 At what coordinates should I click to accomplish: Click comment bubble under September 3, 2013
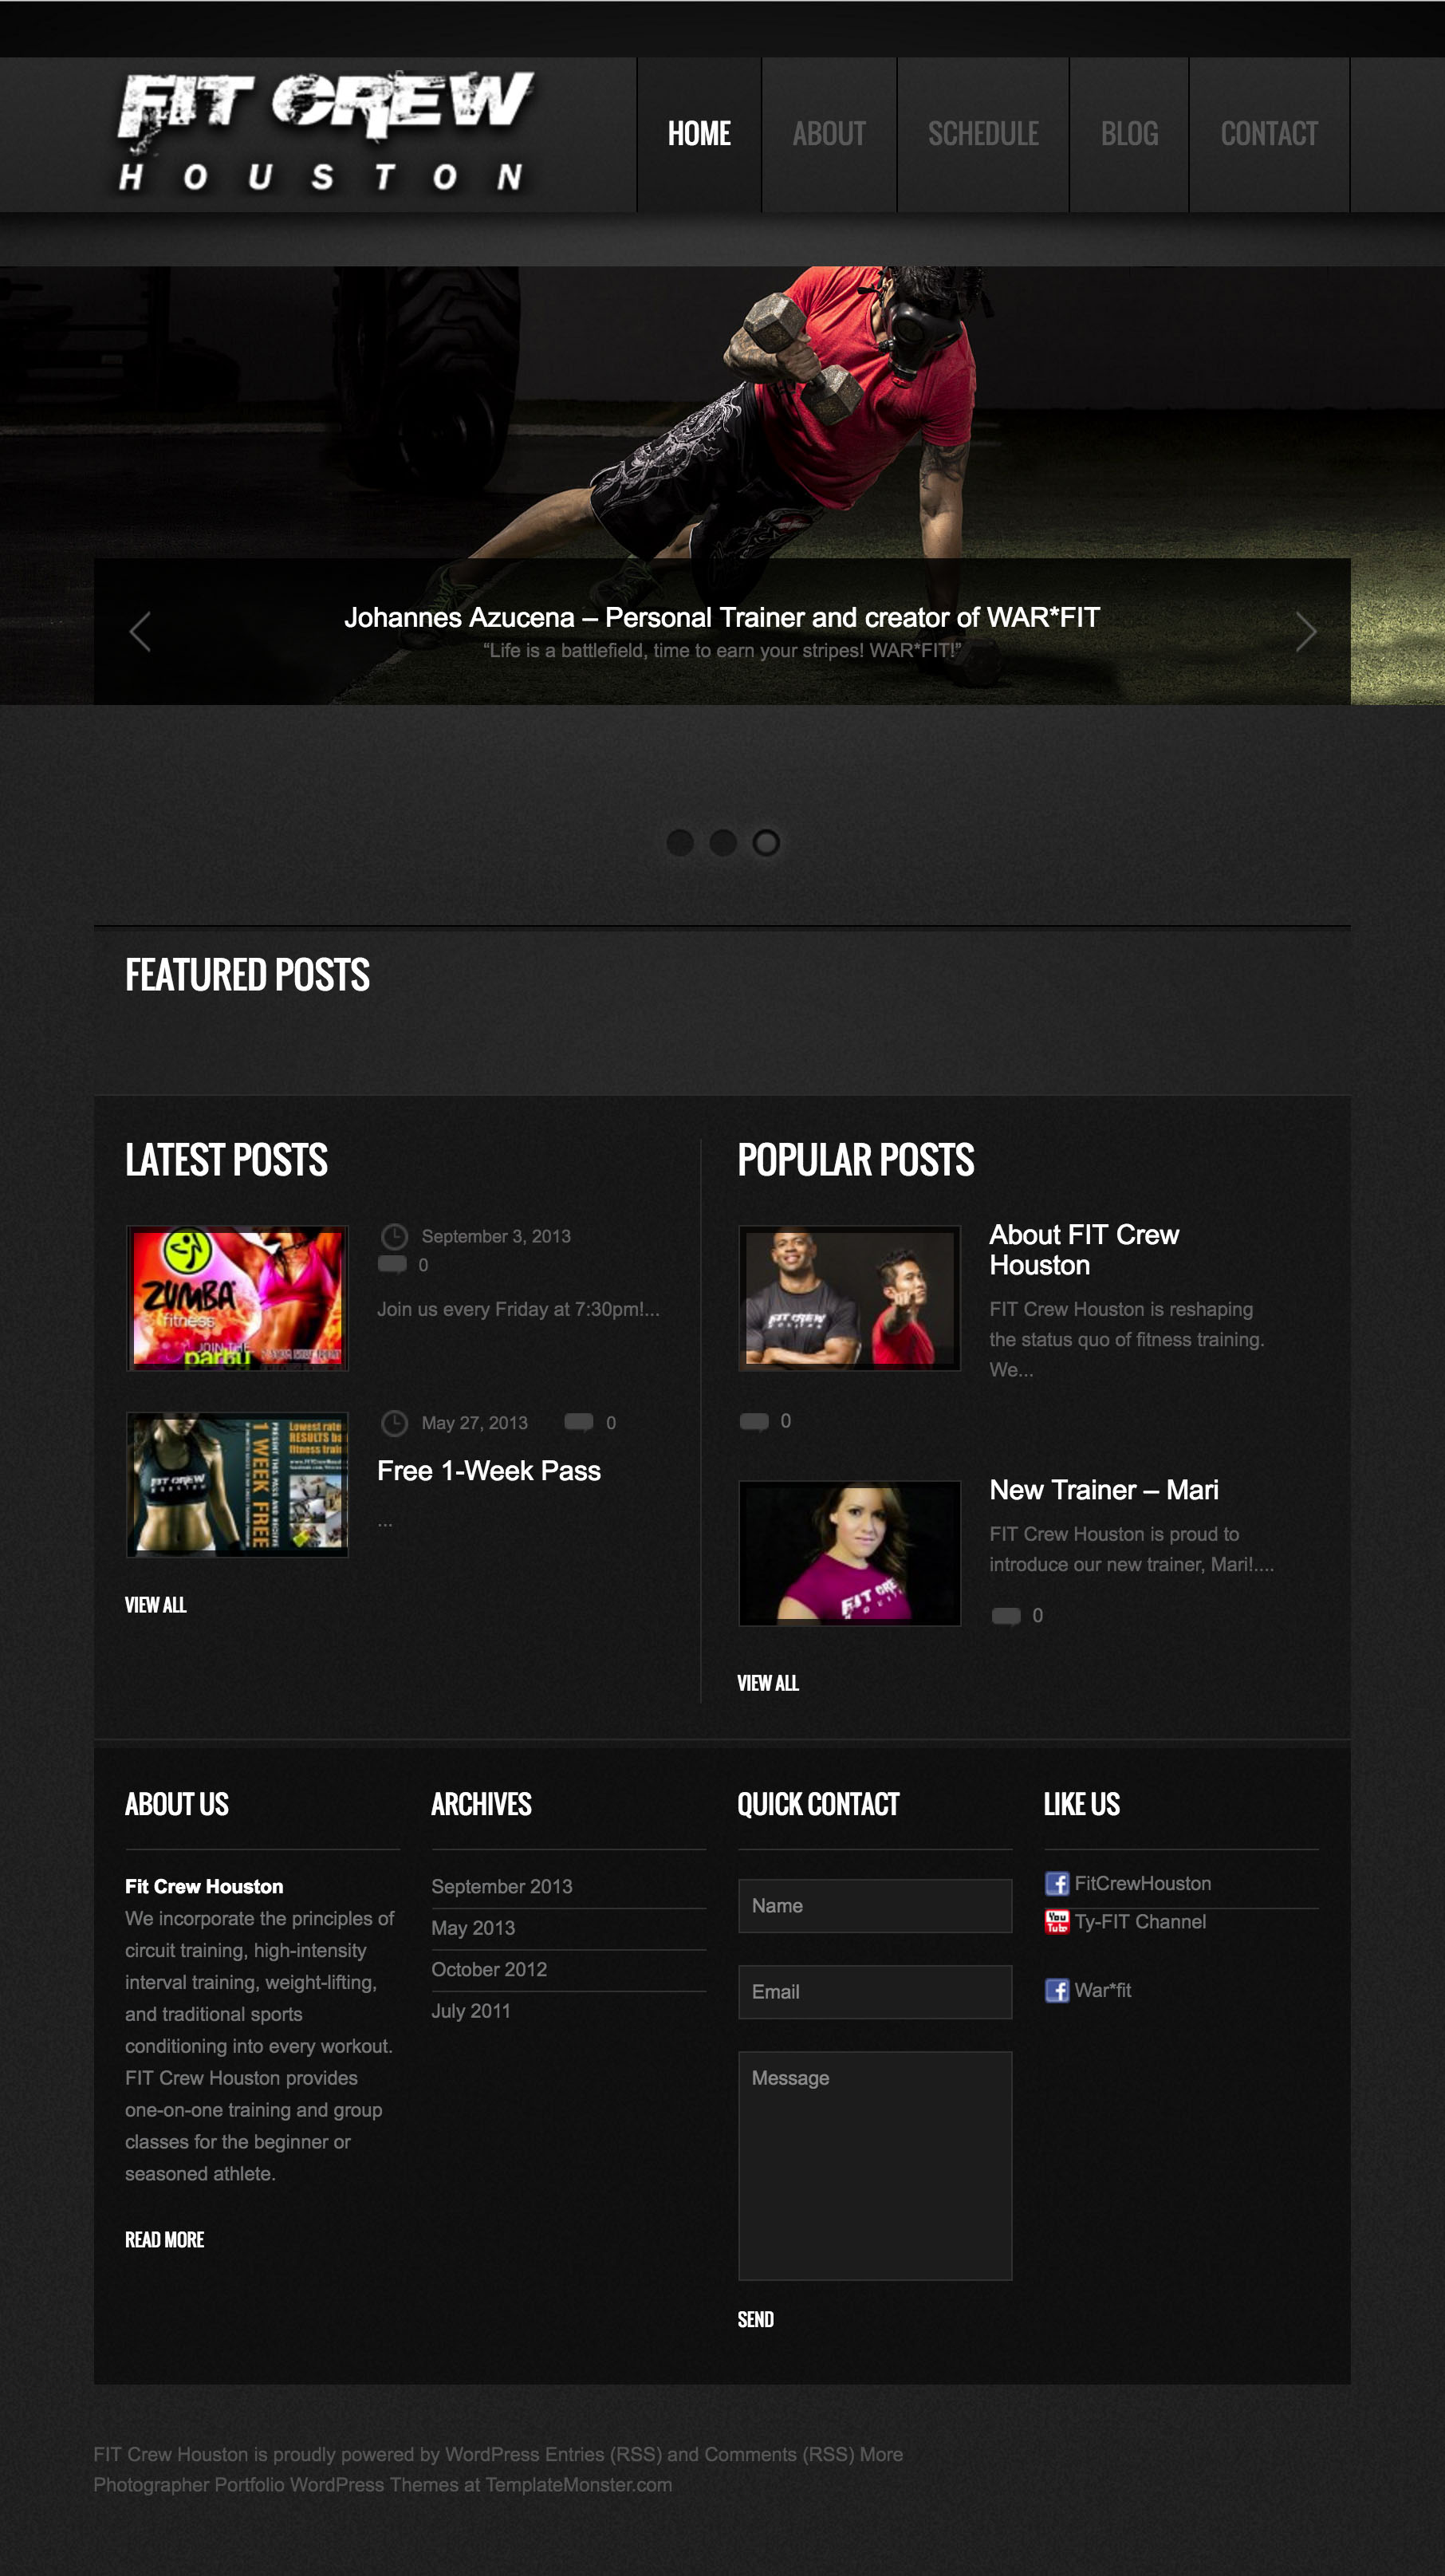(x=392, y=1264)
